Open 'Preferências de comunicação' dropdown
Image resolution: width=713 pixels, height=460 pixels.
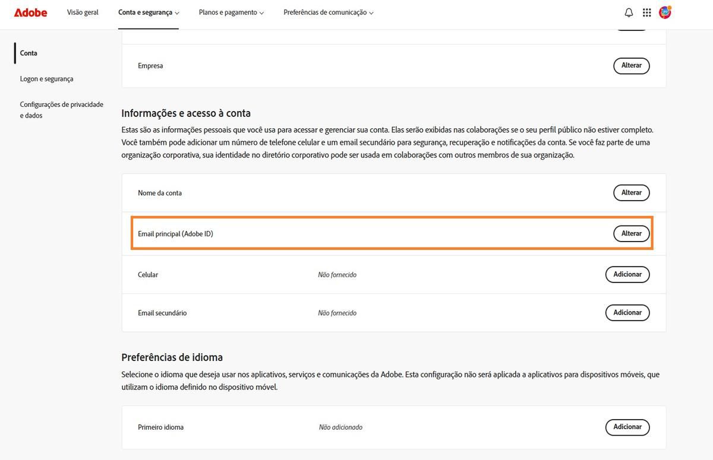coord(328,12)
